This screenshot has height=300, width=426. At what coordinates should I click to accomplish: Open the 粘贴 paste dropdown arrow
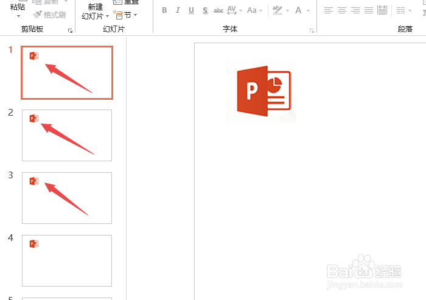click(18, 16)
